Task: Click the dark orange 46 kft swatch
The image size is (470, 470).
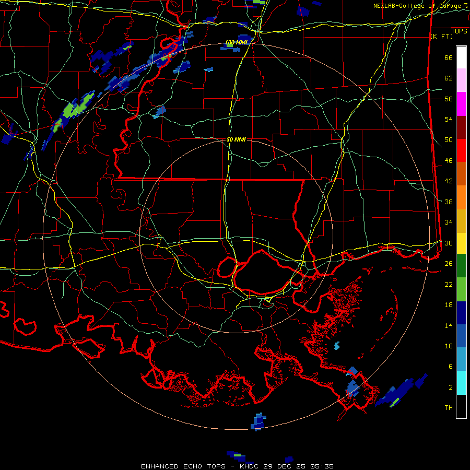Action: (x=461, y=174)
